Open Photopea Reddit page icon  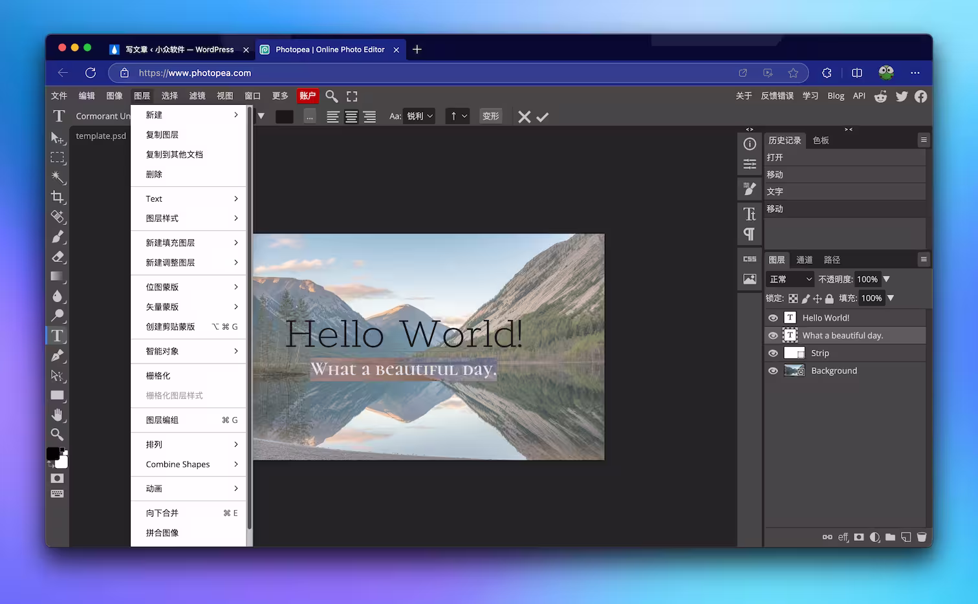click(880, 96)
